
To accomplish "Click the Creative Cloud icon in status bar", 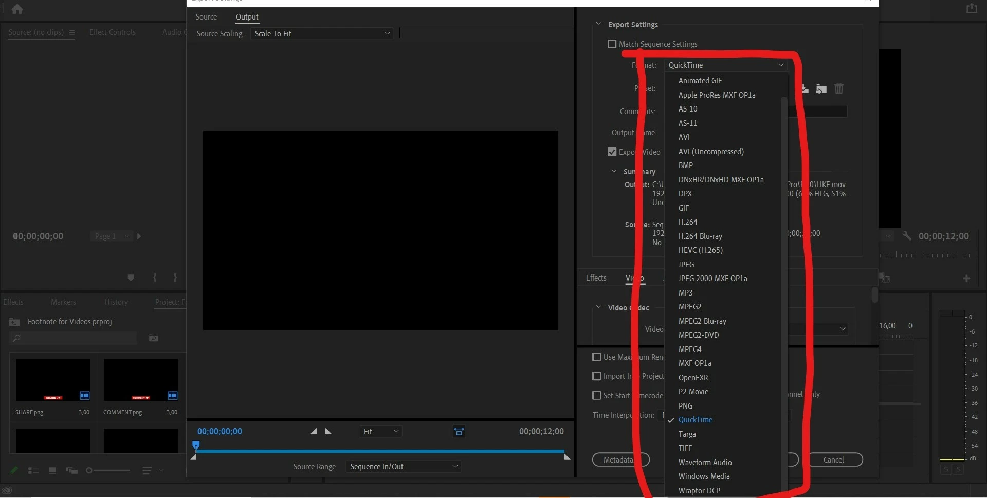I will [7, 490].
